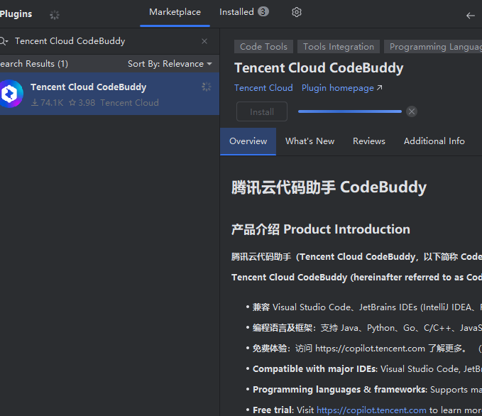Image resolution: width=482 pixels, height=416 pixels.
Task: Open the Tencent Cloud vendor link
Action: click(263, 88)
